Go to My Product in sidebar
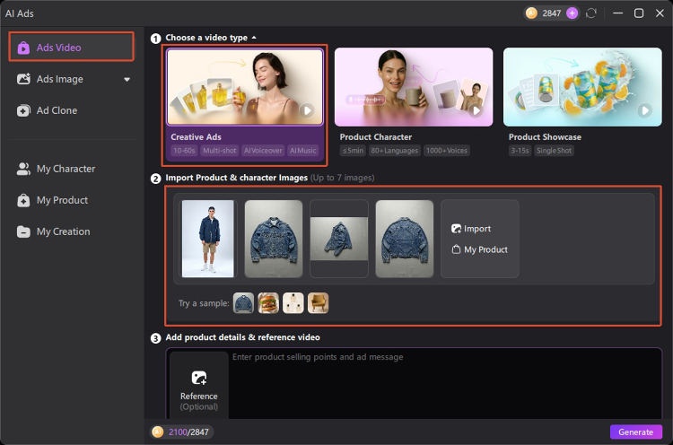Viewport: 673px width, 445px height. coord(71,200)
